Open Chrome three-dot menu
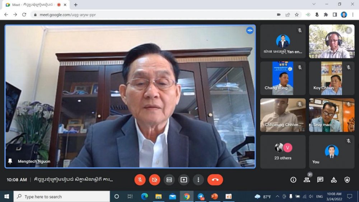 click(353, 15)
